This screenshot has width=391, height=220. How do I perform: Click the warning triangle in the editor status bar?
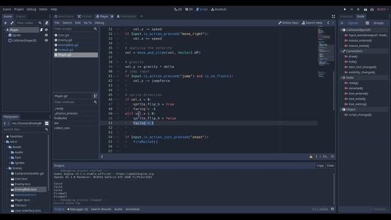[x=311, y=156]
